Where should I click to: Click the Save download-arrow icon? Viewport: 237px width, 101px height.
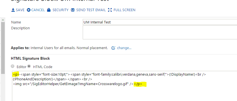pos(13,10)
